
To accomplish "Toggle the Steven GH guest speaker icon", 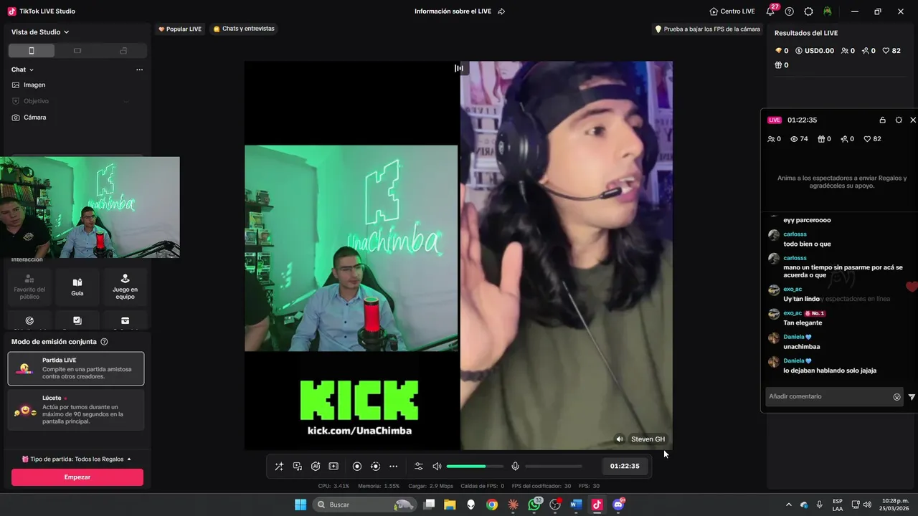I will [620, 439].
